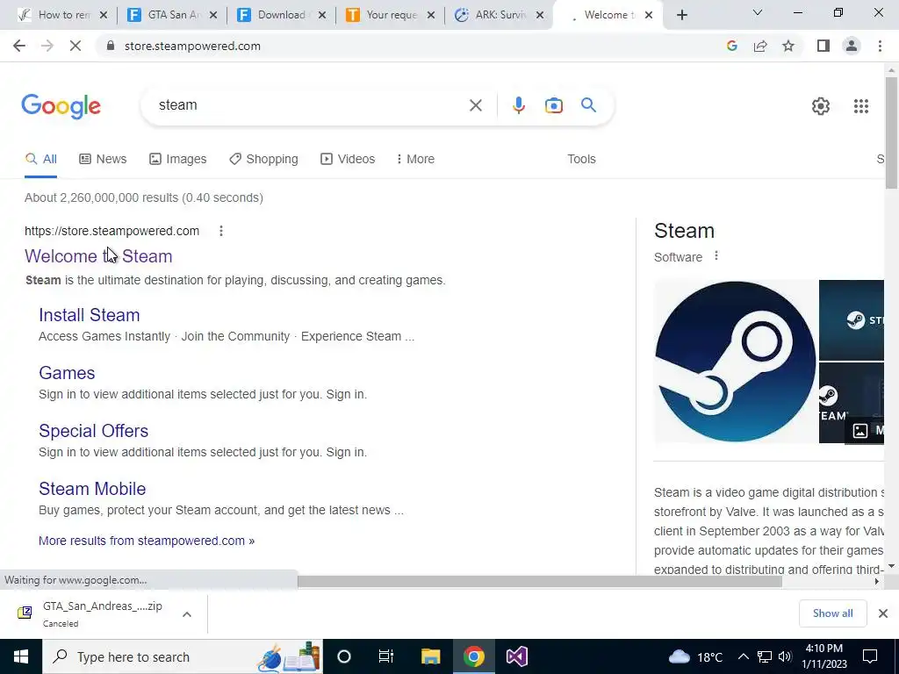Open network status in system tray
The image size is (899, 674).
pyautogui.click(x=765, y=656)
